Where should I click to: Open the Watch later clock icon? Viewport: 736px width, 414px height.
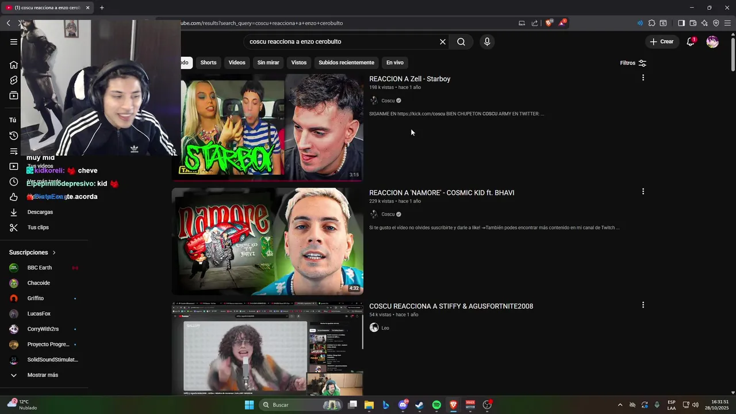pyautogui.click(x=14, y=182)
